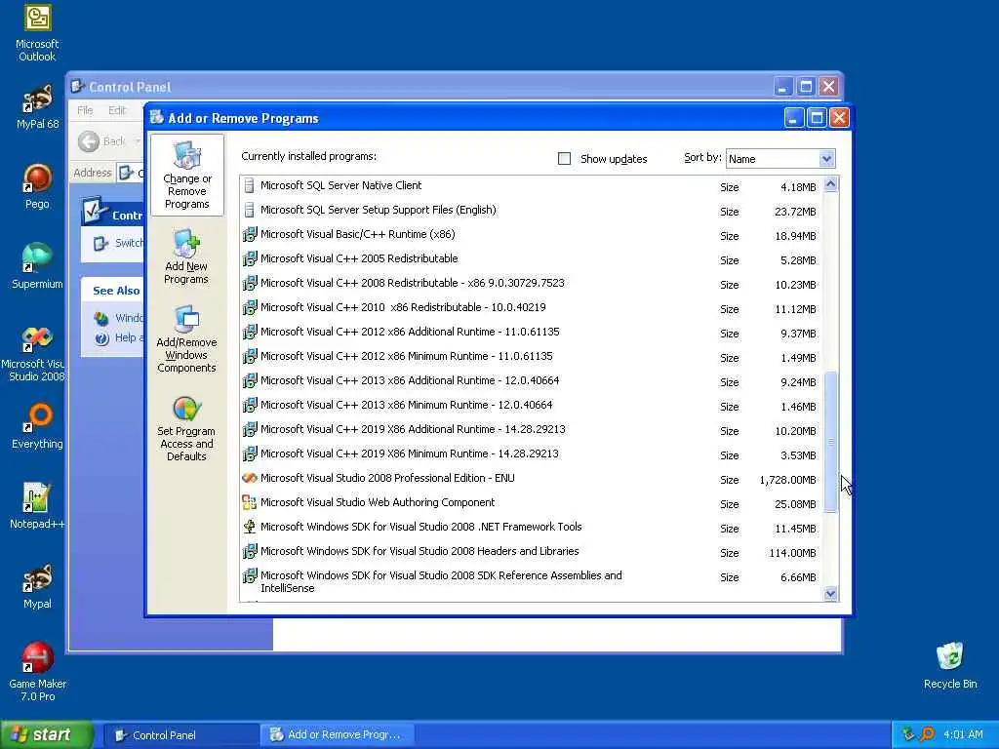Open Add New Programs sidebar icon

coord(186,256)
